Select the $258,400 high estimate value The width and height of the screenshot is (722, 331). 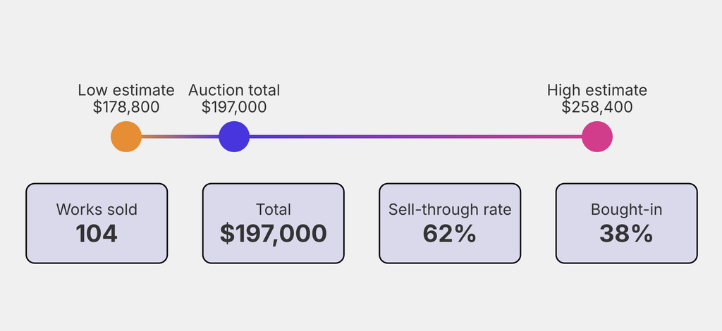(597, 107)
